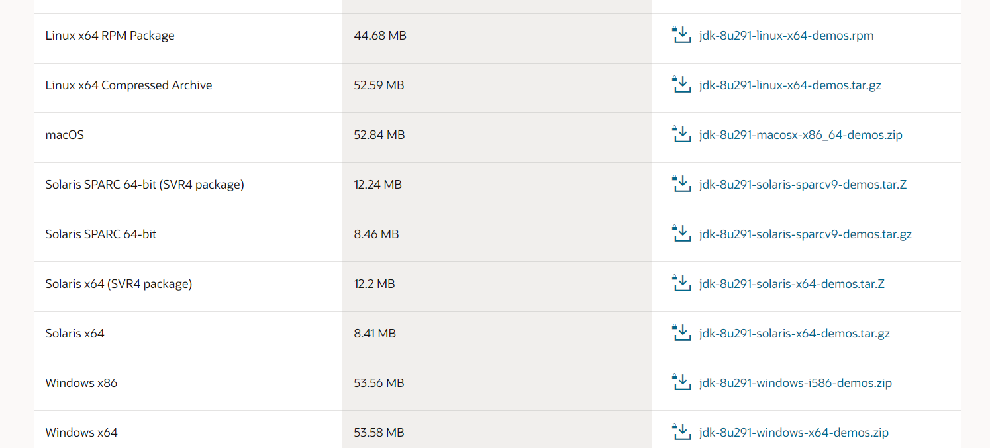Download jdk-8u291-solaris-x64-demos.tar.gz
This screenshot has width=990, height=448.
[794, 334]
